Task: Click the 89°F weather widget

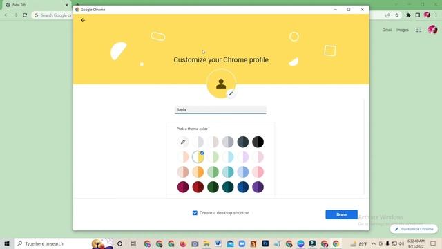Action: click(x=358, y=243)
